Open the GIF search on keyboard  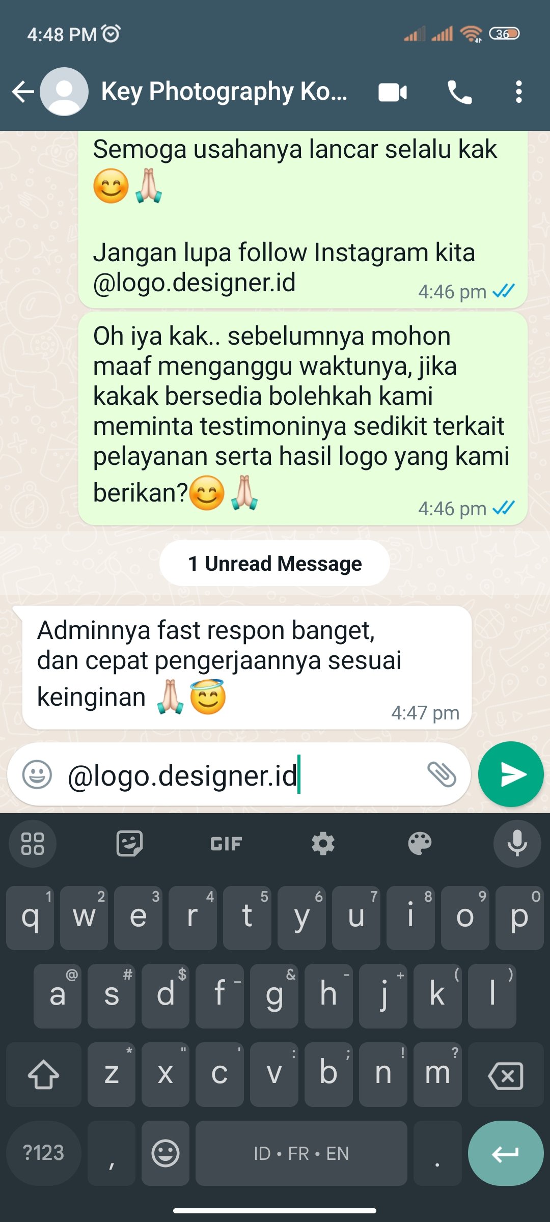tap(226, 844)
